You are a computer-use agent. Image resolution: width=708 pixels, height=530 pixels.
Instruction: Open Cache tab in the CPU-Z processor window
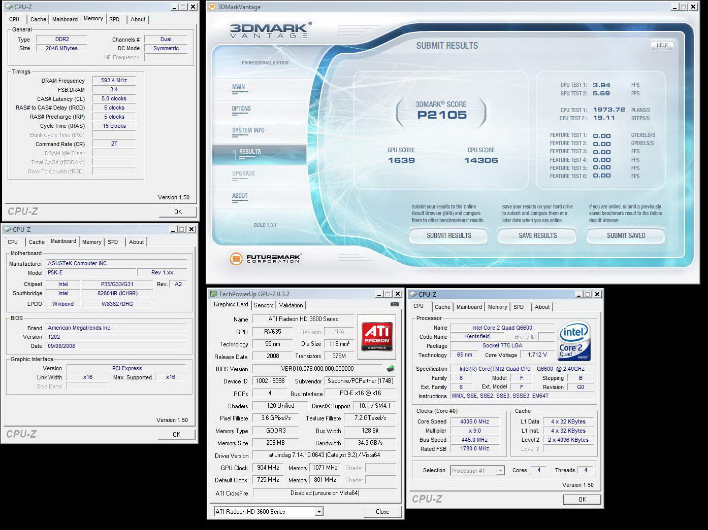click(442, 307)
